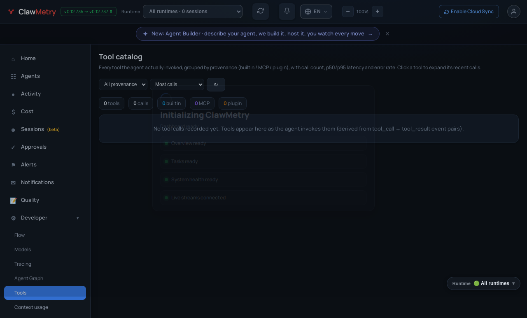Viewport: 527px width, 318px height.
Task: Open Quality page in sidebar
Action: 45,200
